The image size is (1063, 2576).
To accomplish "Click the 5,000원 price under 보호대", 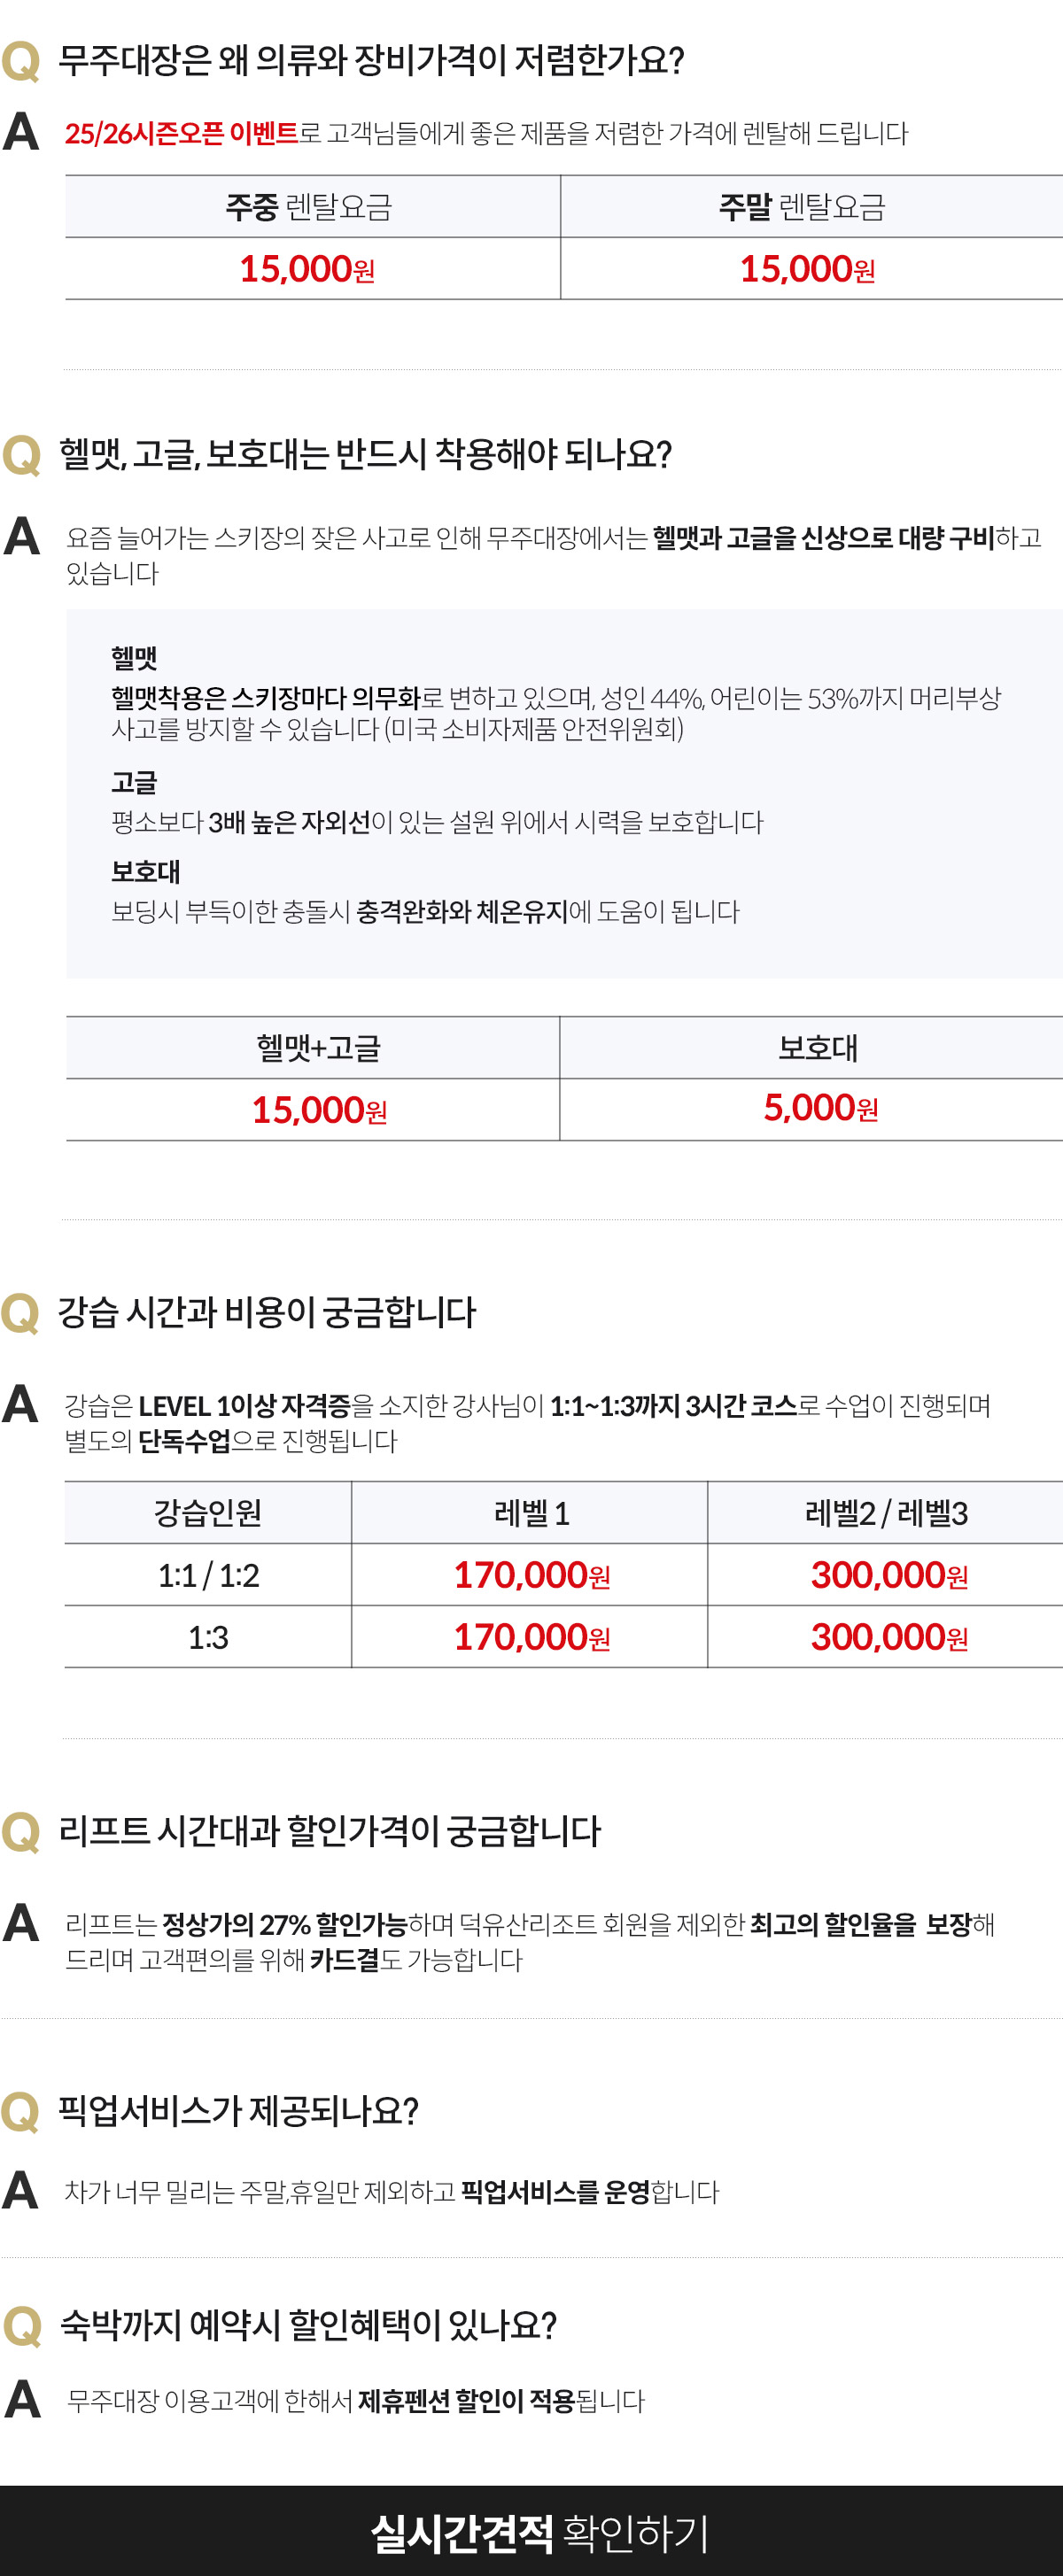I will 820,1108.
